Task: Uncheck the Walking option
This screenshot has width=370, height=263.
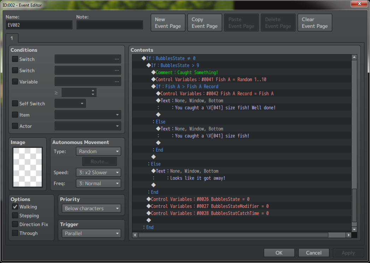Action: tap(15, 207)
